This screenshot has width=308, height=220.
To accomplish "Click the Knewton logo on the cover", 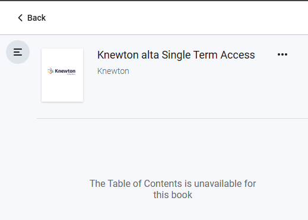I will pyautogui.click(x=62, y=71).
